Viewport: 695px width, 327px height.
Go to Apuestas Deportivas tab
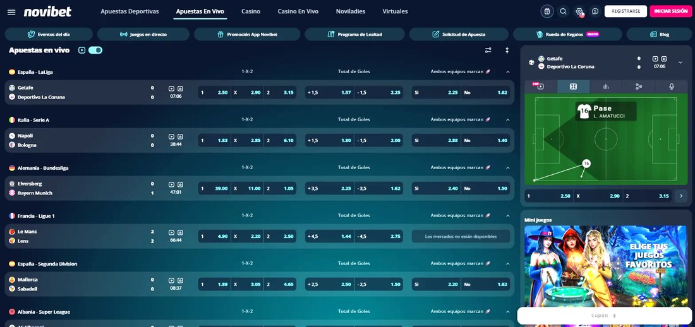[130, 11]
